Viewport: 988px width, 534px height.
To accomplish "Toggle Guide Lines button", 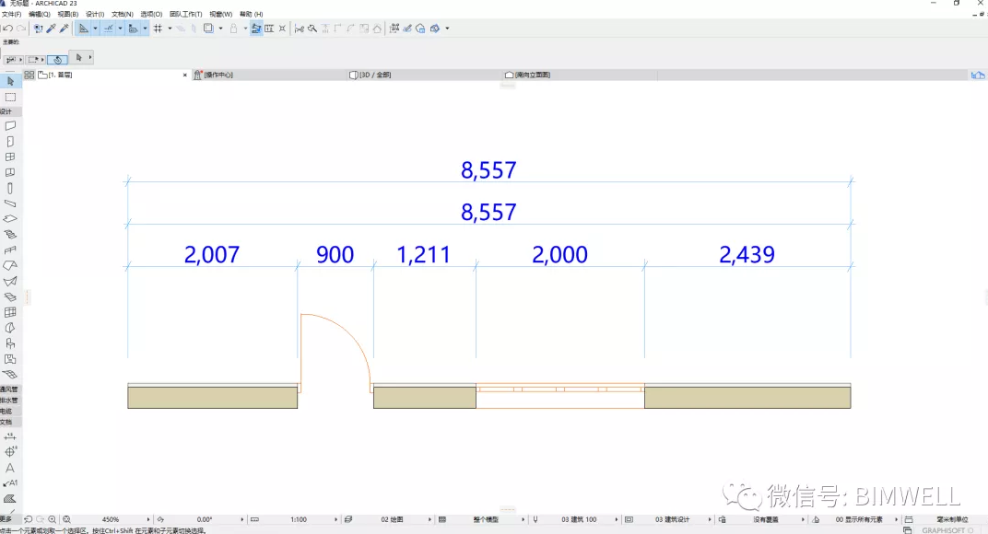I will (x=83, y=29).
